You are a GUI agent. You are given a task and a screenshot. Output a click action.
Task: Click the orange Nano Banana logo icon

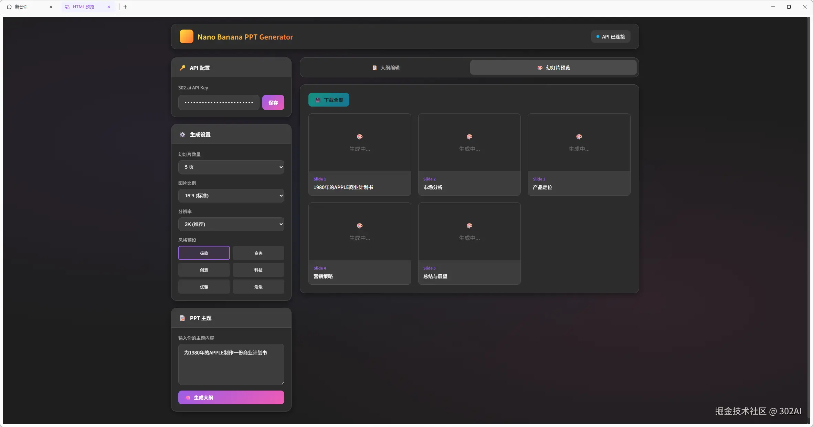186,36
